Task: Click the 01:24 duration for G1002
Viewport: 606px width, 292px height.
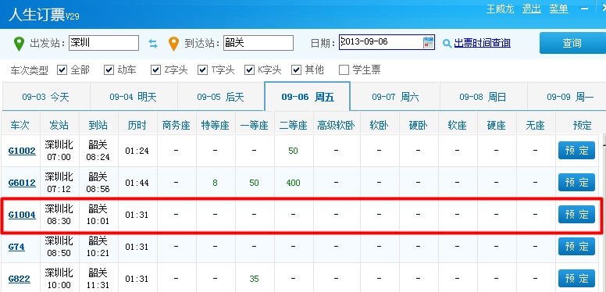Action: point(137,151)
